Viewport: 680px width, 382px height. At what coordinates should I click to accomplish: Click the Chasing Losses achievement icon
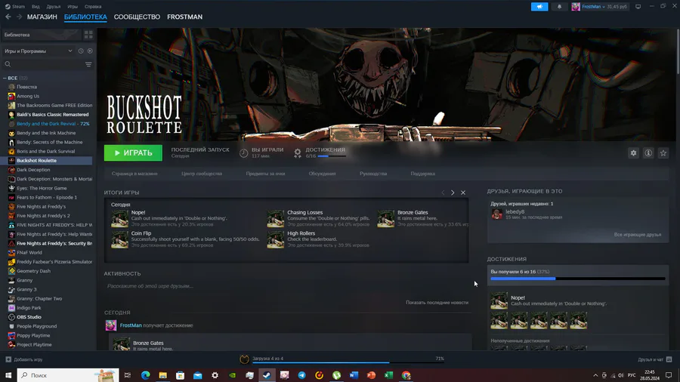275,219
